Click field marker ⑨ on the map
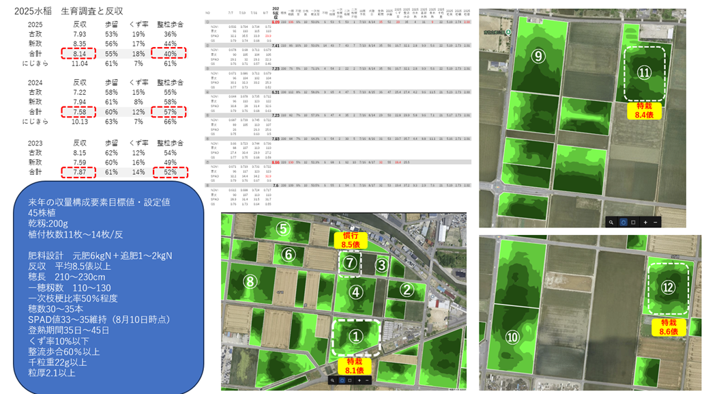The image size is (704, 394). 538,57
